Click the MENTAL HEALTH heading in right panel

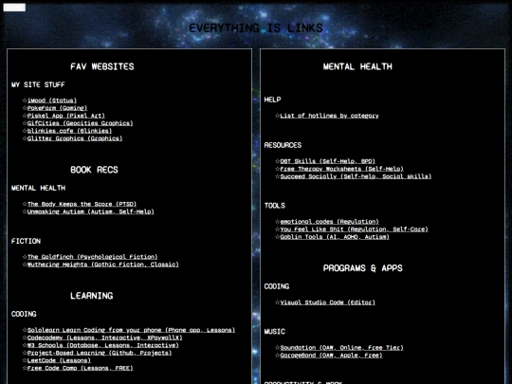pos(357,66)
